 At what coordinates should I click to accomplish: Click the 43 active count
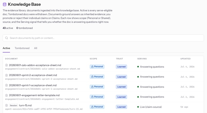coord(8,28)
